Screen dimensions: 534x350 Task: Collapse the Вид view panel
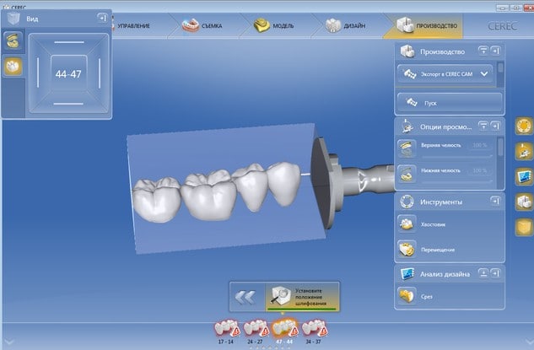pos(102,16)
